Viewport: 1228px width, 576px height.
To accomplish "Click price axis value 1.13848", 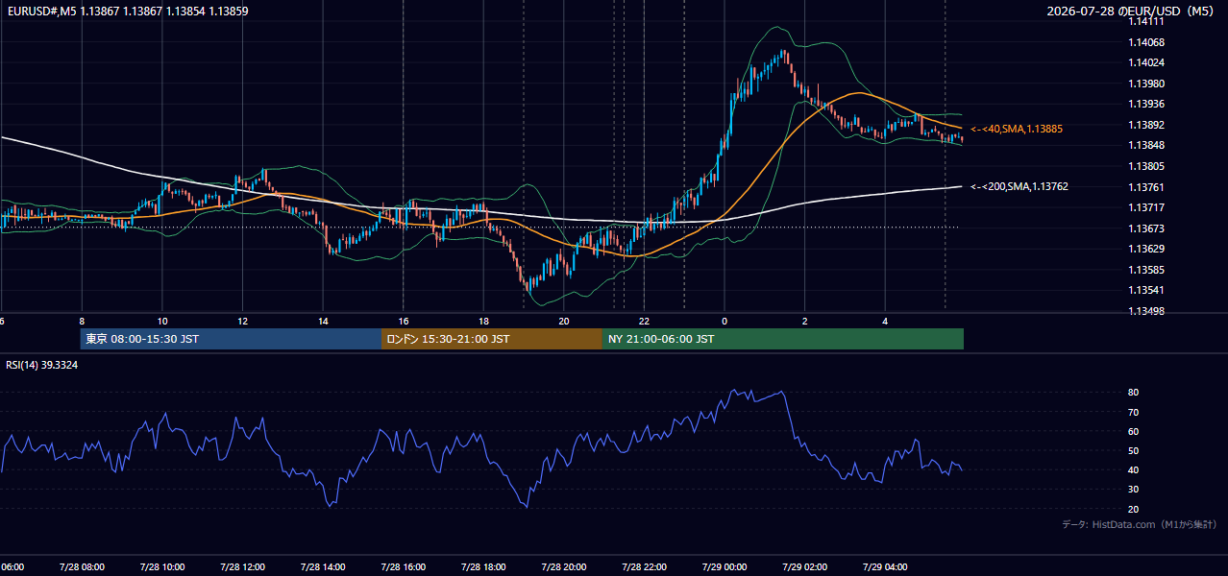I will 1147,145.
